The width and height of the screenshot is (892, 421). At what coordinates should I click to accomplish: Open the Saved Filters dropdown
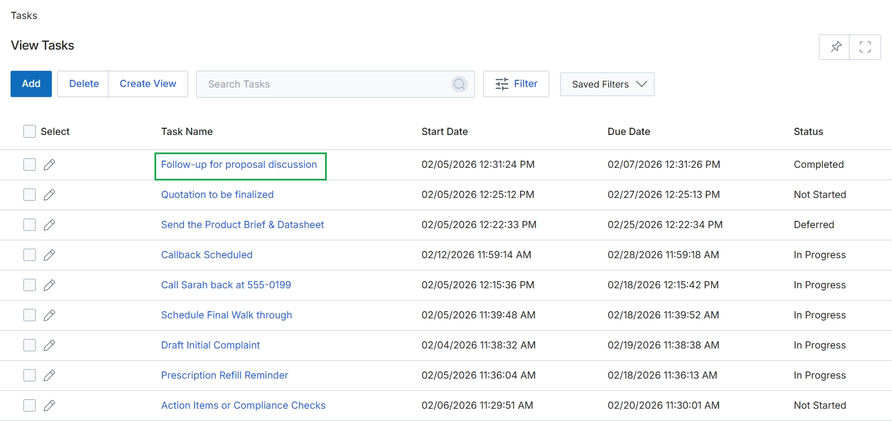point(607,84)
